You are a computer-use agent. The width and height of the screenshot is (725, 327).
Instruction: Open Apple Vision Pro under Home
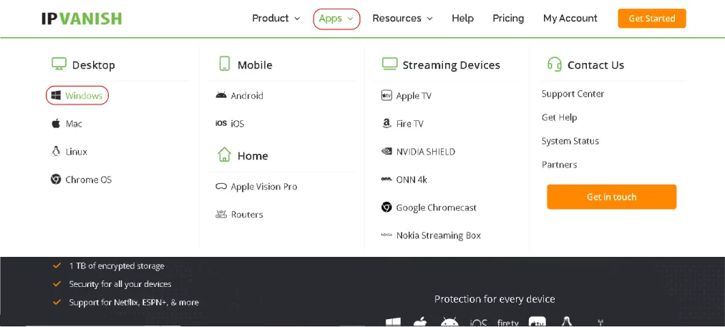[263, 186]
